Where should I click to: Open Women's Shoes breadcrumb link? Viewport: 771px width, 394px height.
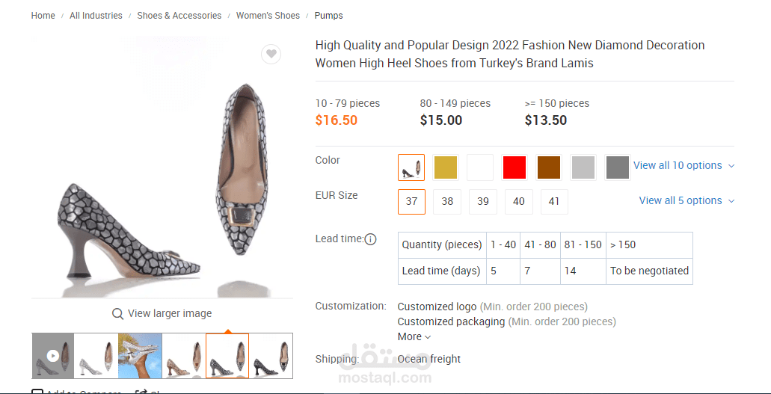[x=268, y=16]
